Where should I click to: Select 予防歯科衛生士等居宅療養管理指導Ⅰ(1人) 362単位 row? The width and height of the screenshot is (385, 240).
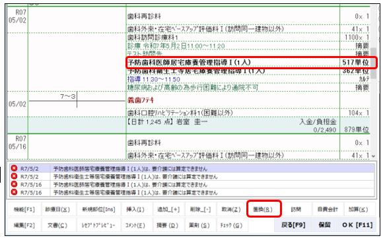[x=248, y=71]
